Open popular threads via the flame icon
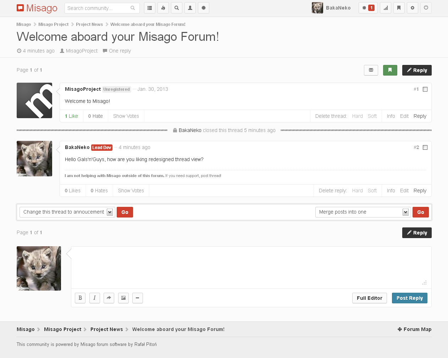Viewport: 448px width, 358px height. point(163,8)
